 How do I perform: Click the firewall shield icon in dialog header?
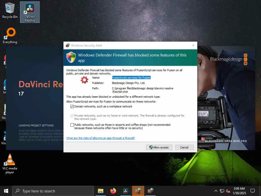[x=71, y=57]
